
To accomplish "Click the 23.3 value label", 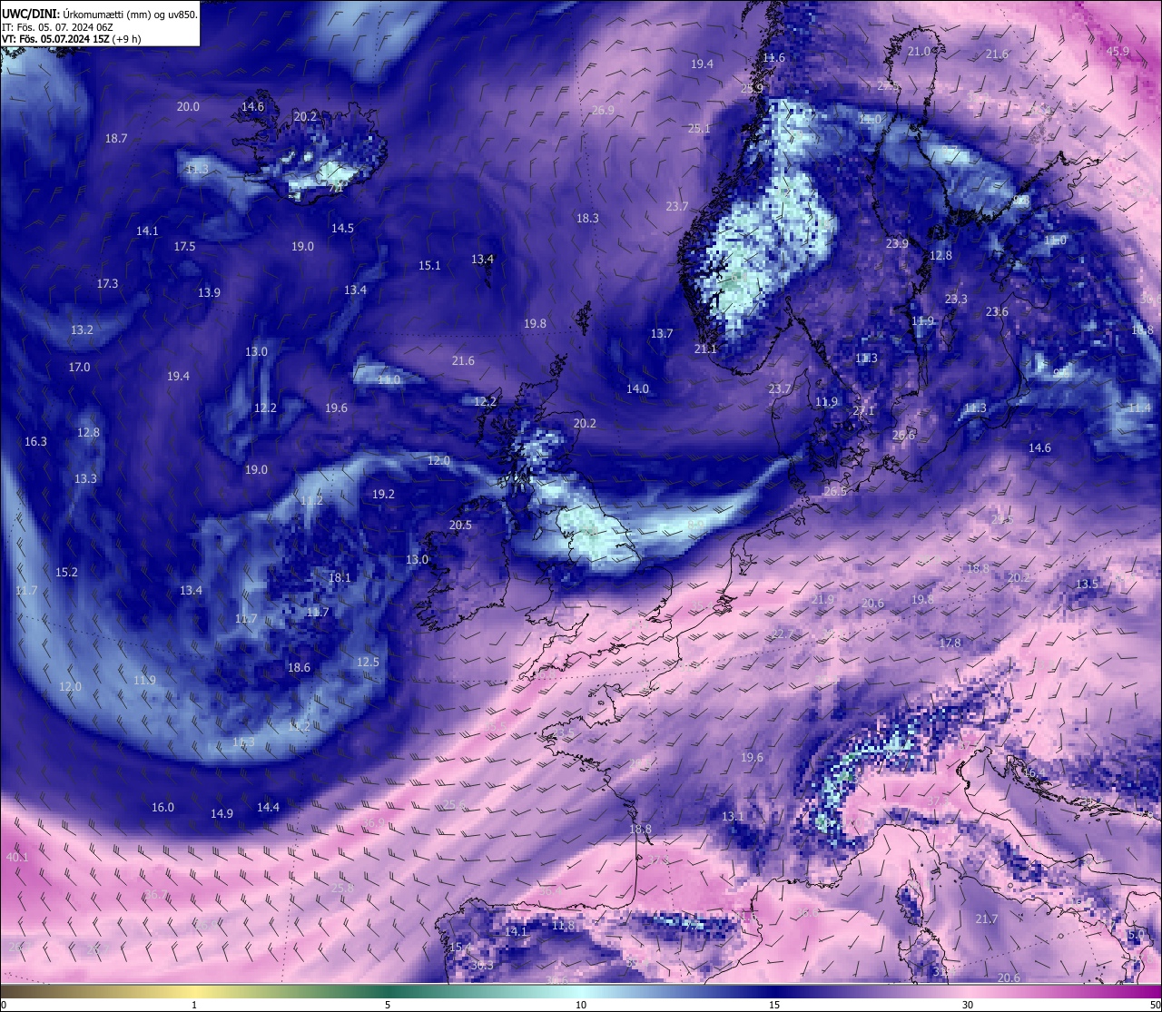I will coord(956,300).
